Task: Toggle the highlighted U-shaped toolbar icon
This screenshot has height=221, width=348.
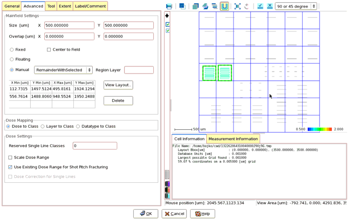Action: pyautogui.click(x=224, y=6)
